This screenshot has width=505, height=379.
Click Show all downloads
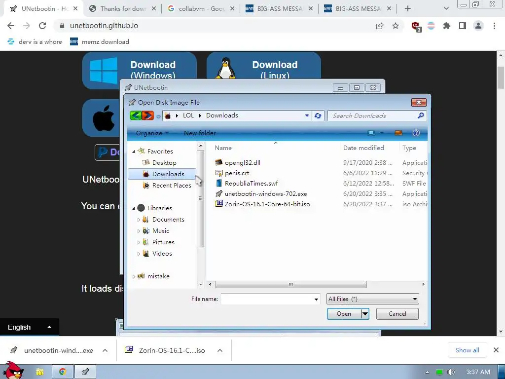468,350
